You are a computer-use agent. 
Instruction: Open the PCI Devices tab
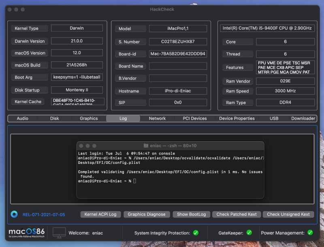point(195,118)
